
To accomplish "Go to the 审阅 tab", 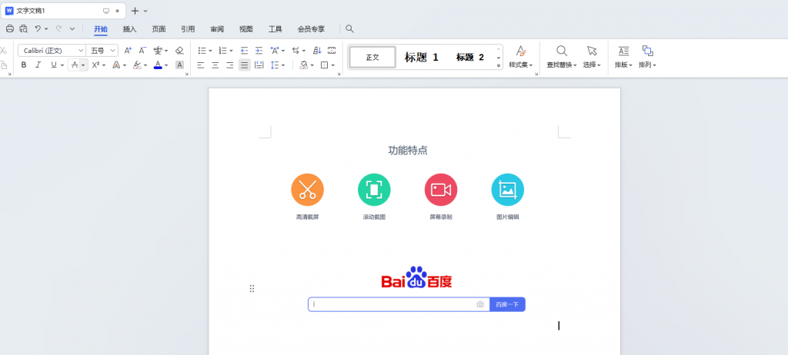I will click(x=217, y=29).
